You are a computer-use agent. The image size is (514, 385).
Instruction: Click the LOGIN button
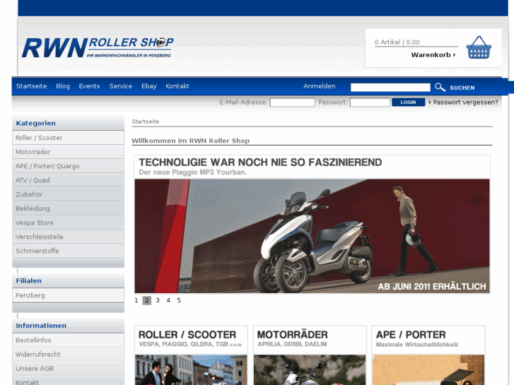point(408,102)
